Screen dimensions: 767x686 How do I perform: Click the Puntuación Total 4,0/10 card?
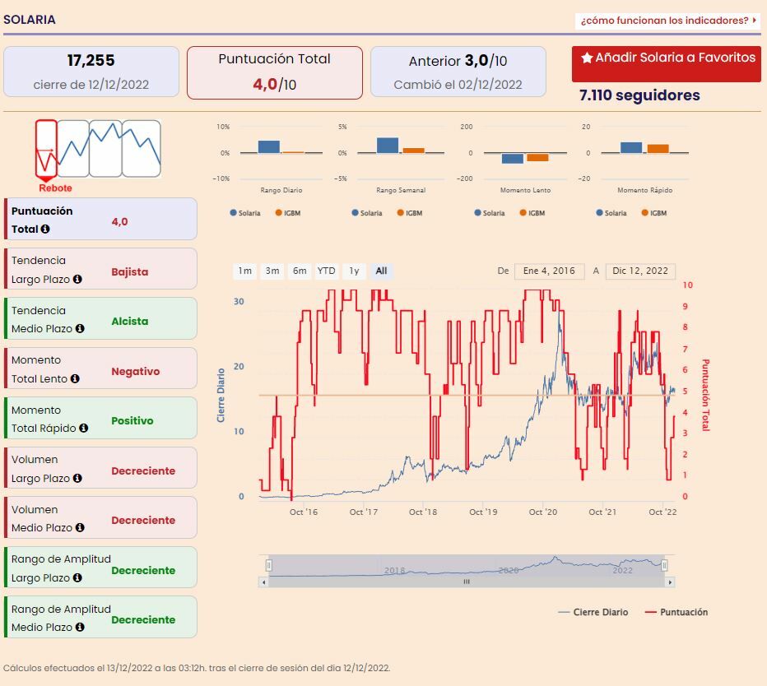pos(275,72)
